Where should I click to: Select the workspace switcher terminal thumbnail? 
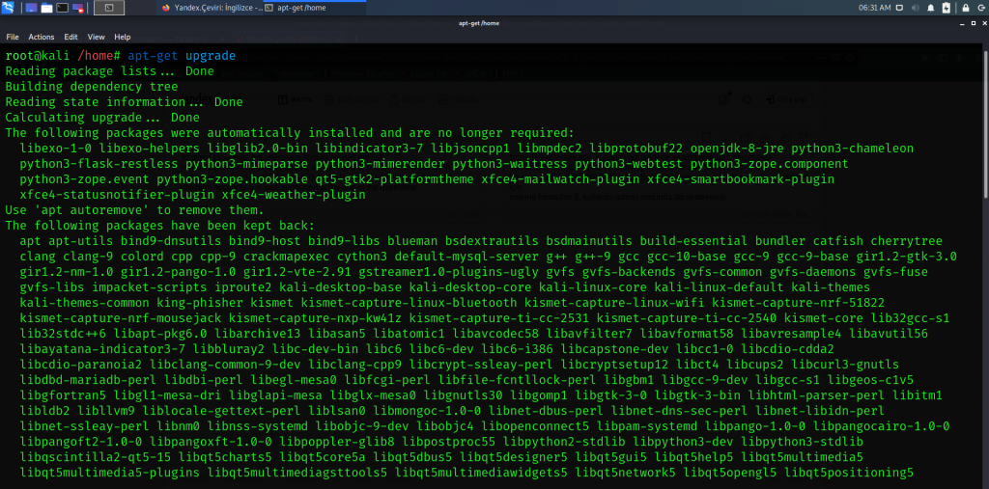(109, 8)
